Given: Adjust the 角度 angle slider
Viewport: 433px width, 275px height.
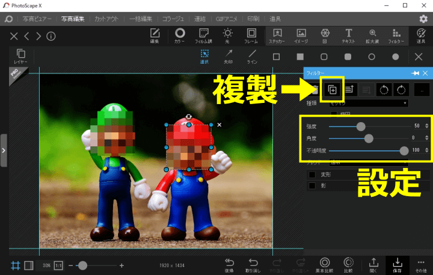Looking at the screenshot, I should pos(369,138).
